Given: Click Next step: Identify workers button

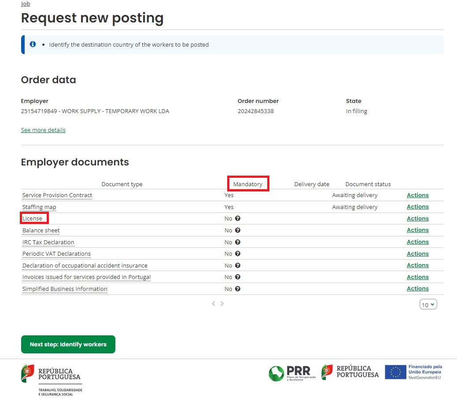Looking at the screenshot, I should [68, 345].
